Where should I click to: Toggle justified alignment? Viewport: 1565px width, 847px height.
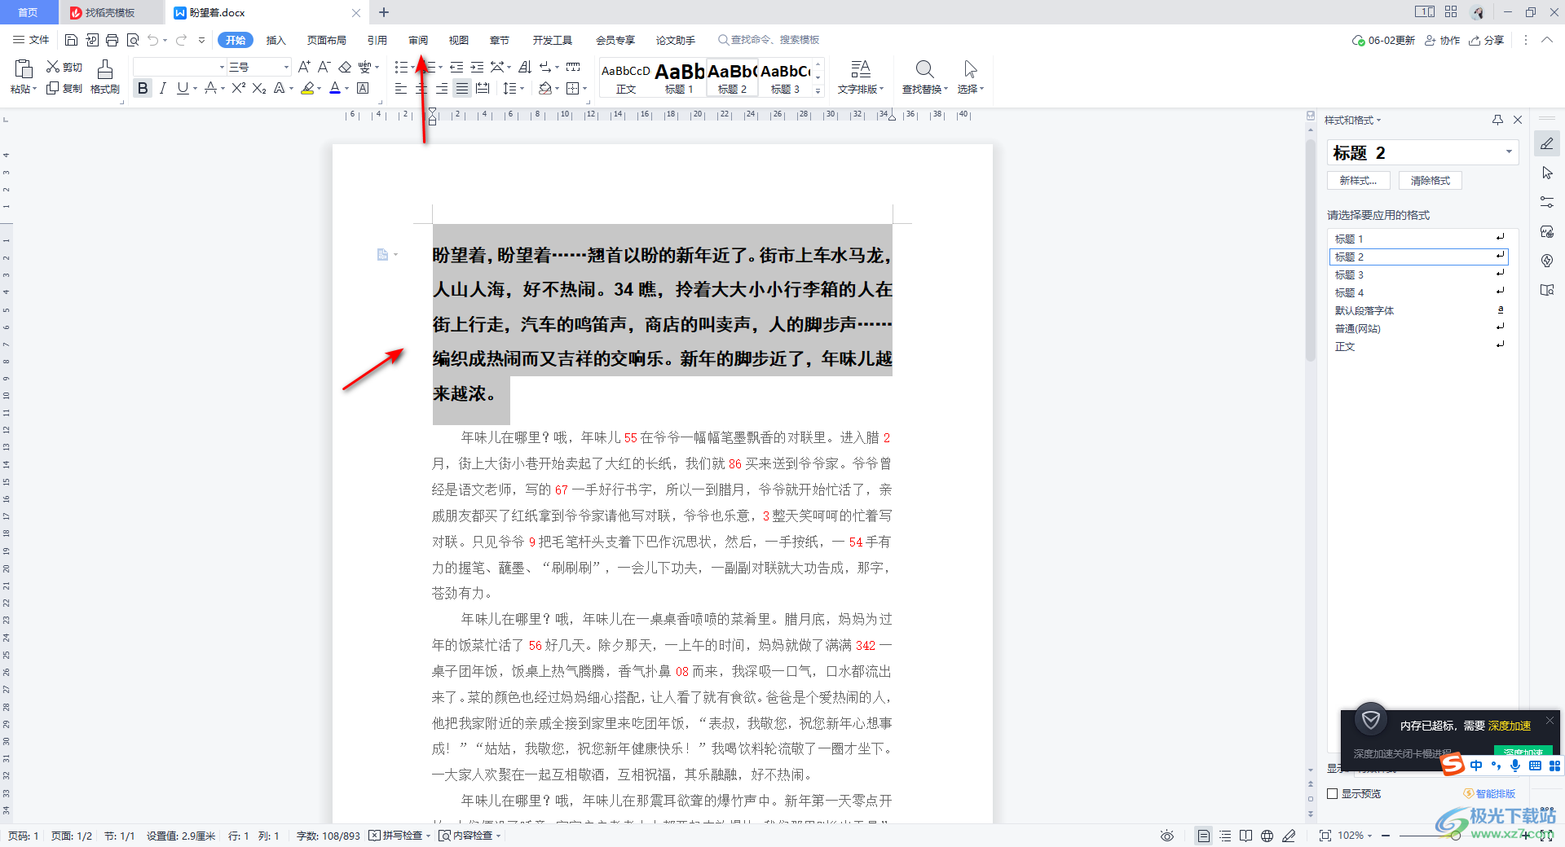click(461, 88)
